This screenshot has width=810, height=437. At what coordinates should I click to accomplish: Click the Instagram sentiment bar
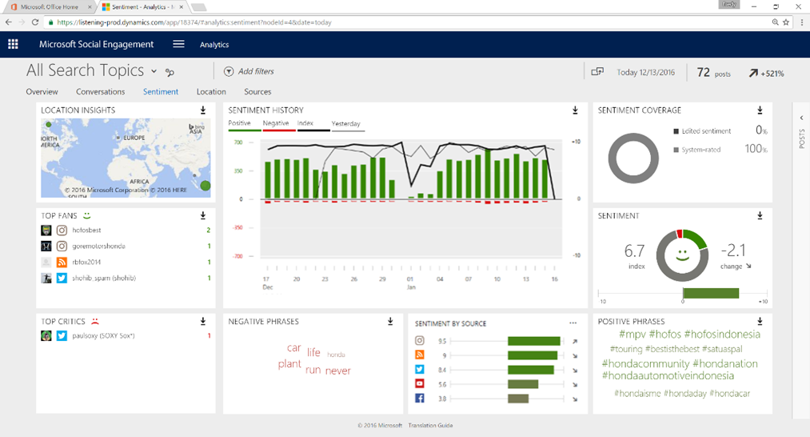point(533,341)
